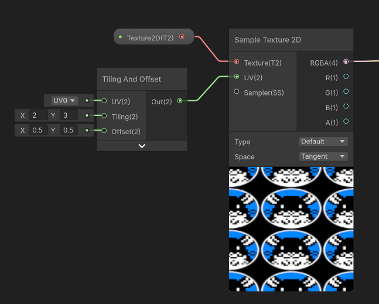Click the connector dot of the Offset default slot
The width and height of the screenshot is (379, 304).
click(x=87, y=131)
